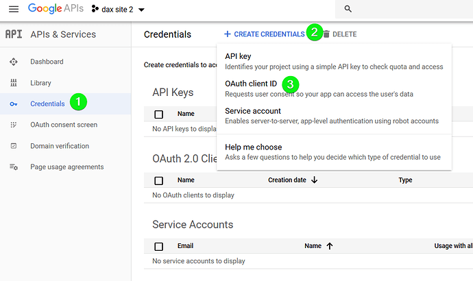
Task: Select Help me choose option
Action: click(334, 152)
